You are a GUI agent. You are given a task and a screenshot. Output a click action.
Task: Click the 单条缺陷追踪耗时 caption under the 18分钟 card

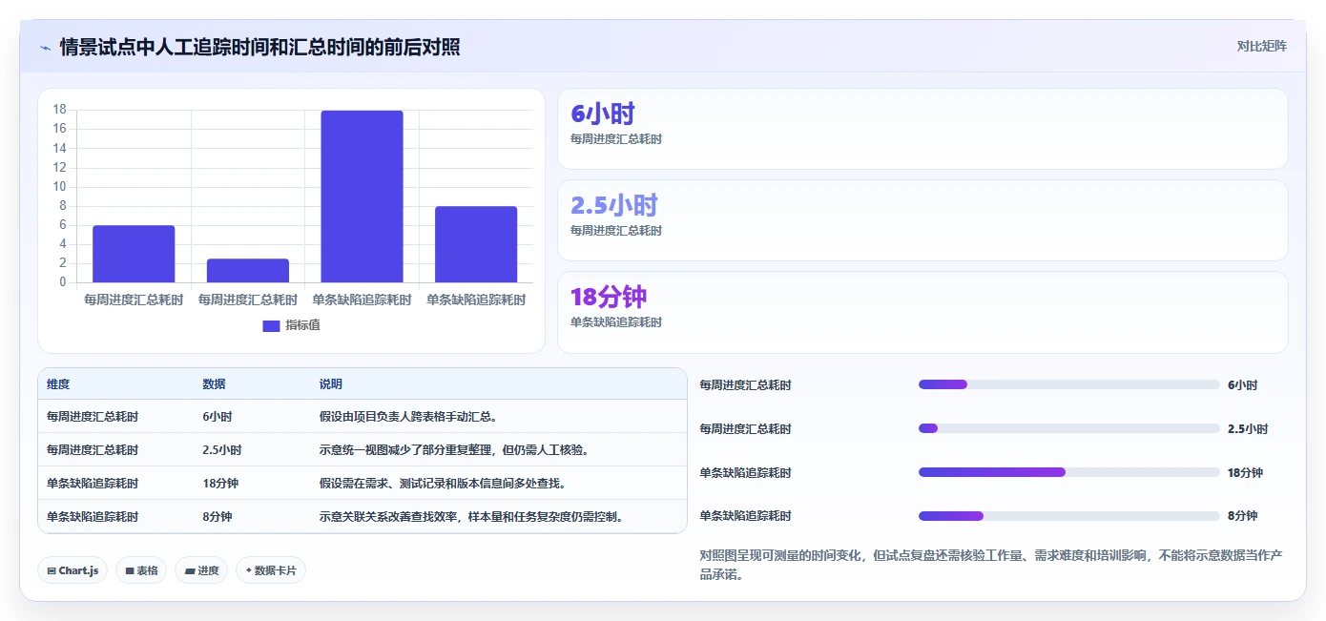[616, 322]
